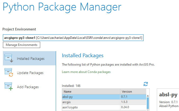Click the Installed: 146 count text
This screenshot has width=179, height=111.
71,86
